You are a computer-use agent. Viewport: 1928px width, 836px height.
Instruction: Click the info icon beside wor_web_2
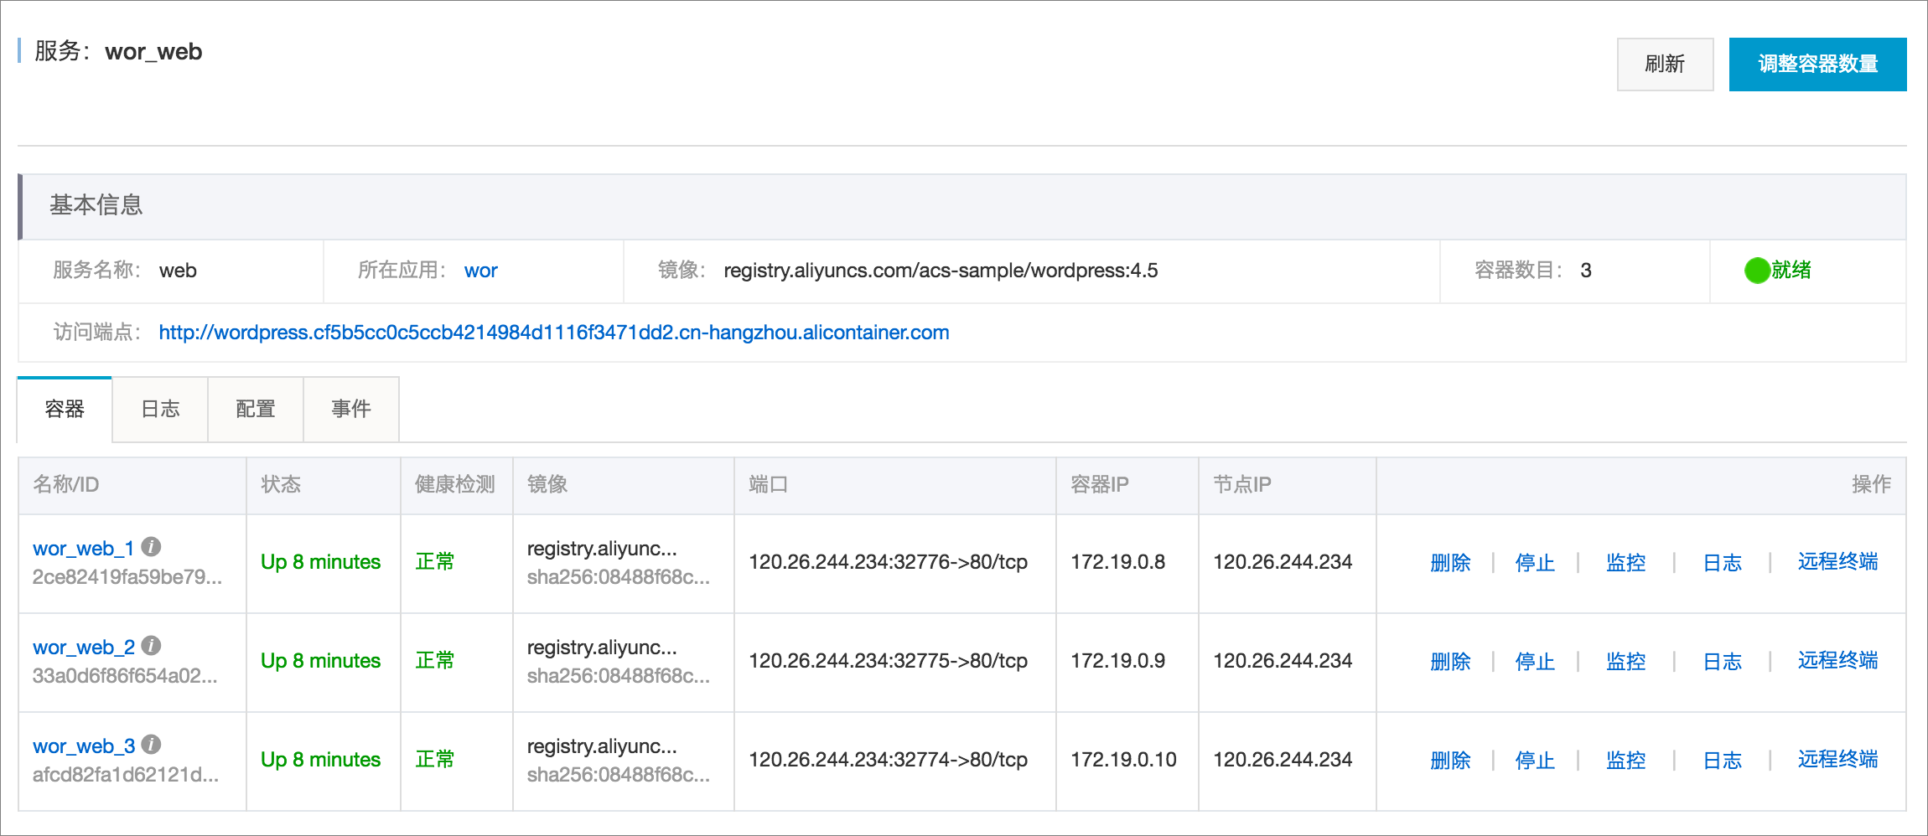(151, 646)
